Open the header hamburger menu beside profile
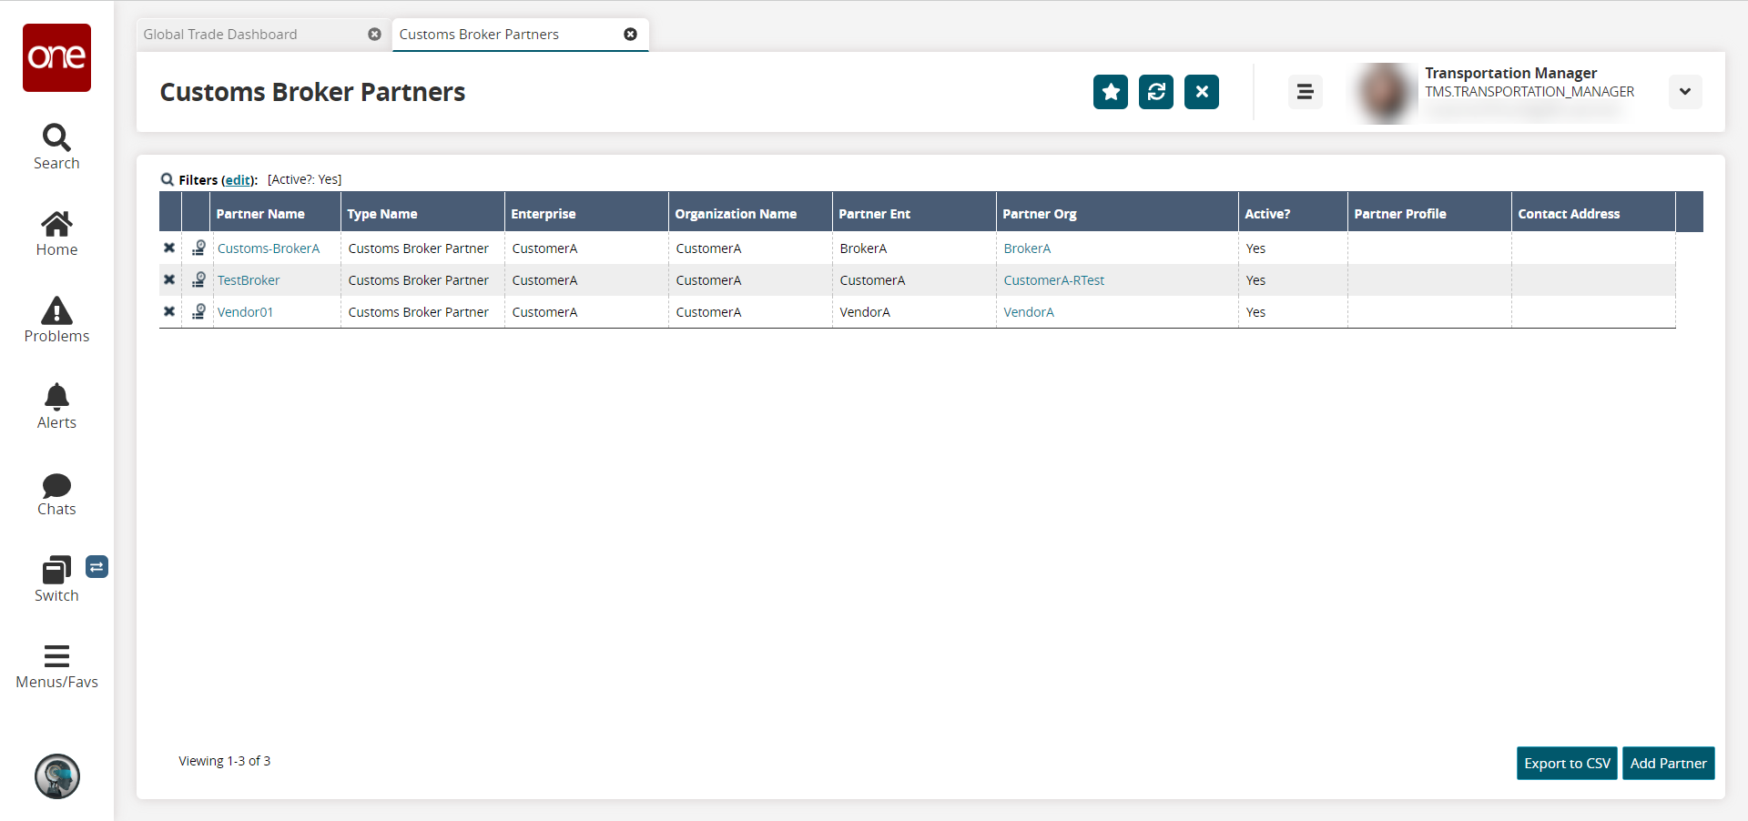The height and width of the screenshot is (821, 1748). point(1305,92)
